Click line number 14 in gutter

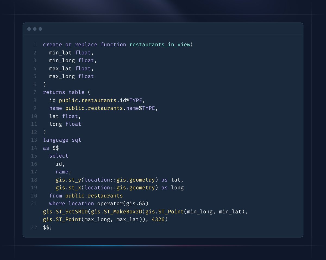click(34, 148)
